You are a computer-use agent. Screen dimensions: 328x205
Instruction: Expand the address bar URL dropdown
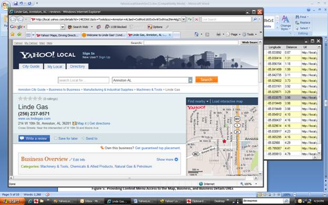pyautogui.click(x=183, y=19)
